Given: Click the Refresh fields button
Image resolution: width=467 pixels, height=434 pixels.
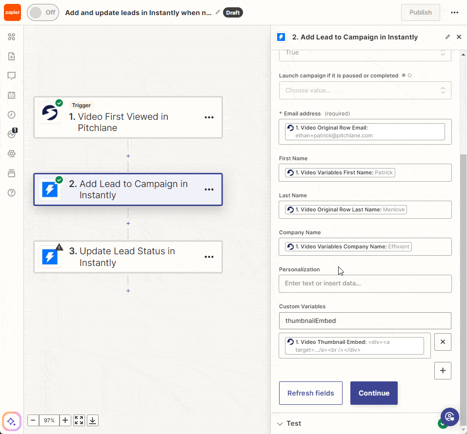Looking at the screenshot, I should pos(311,393).
